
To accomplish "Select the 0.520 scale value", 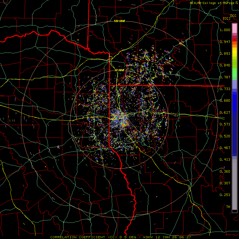I will pyautogui.click(x=225, y=136).
